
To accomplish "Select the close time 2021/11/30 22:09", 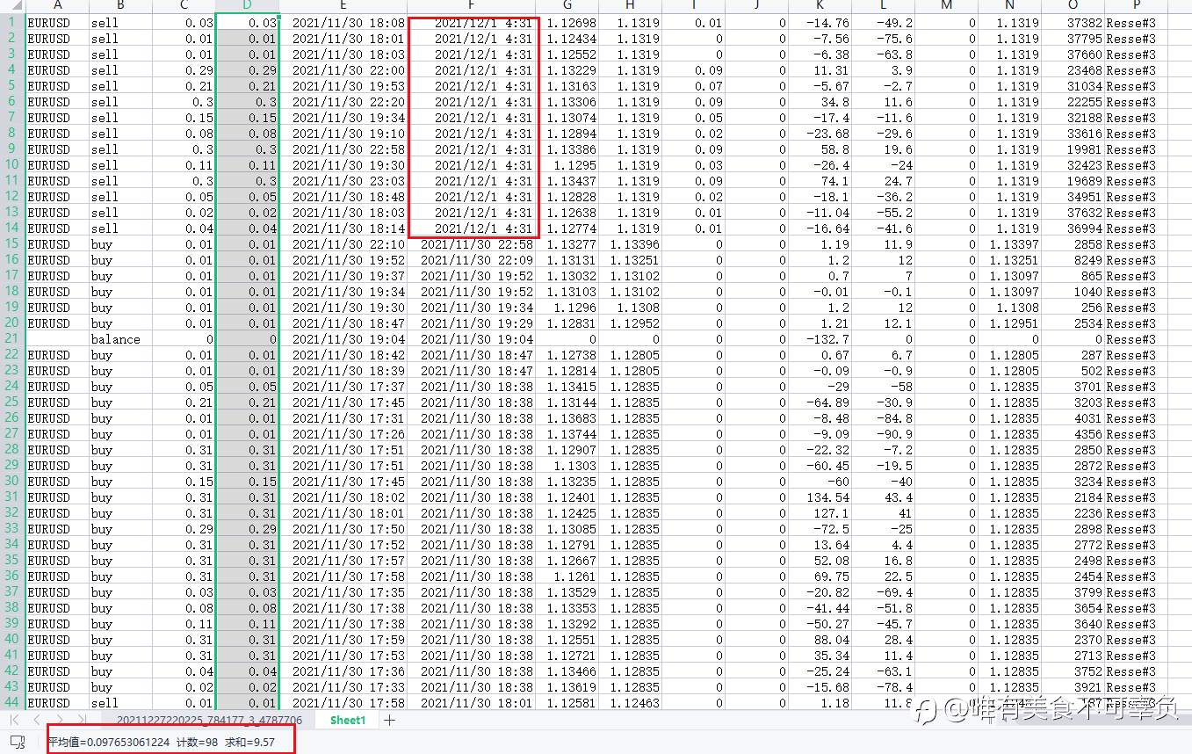I will (472, 260).
